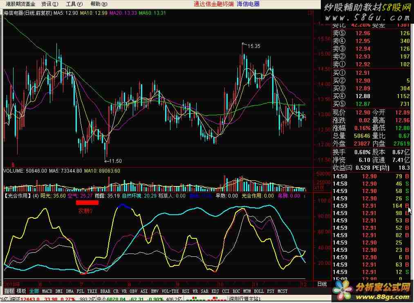414x303 pixels.
Task: Switch the sub-chart to MTM indicator
Action: [247, 291]
